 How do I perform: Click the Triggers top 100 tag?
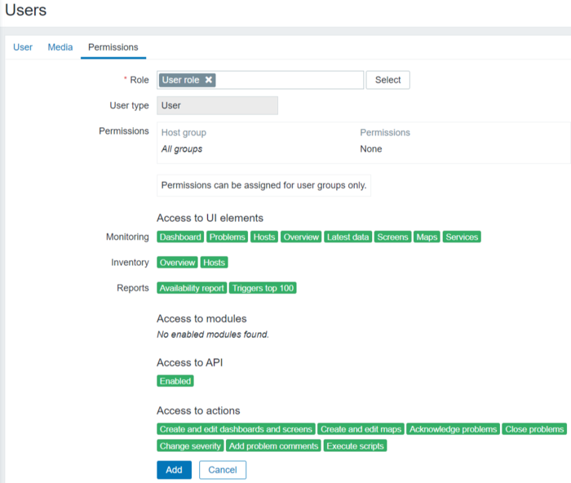click(x=263, y=288)
